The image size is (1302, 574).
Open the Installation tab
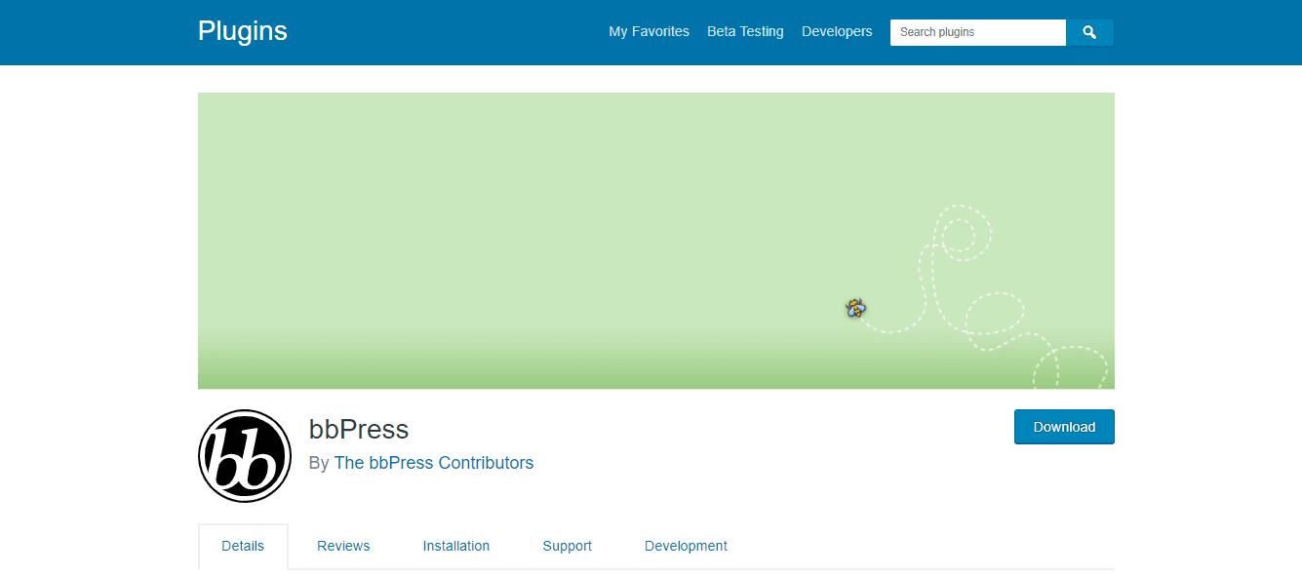point(456,546)
